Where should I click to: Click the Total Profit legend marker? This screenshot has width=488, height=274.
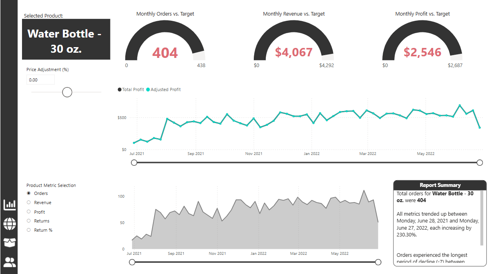click(x=120, y=90)
